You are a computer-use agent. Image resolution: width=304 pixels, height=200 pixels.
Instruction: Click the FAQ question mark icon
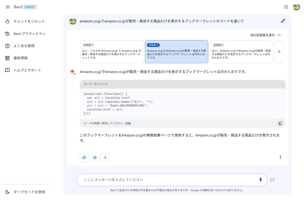click(x=7, y=46)
